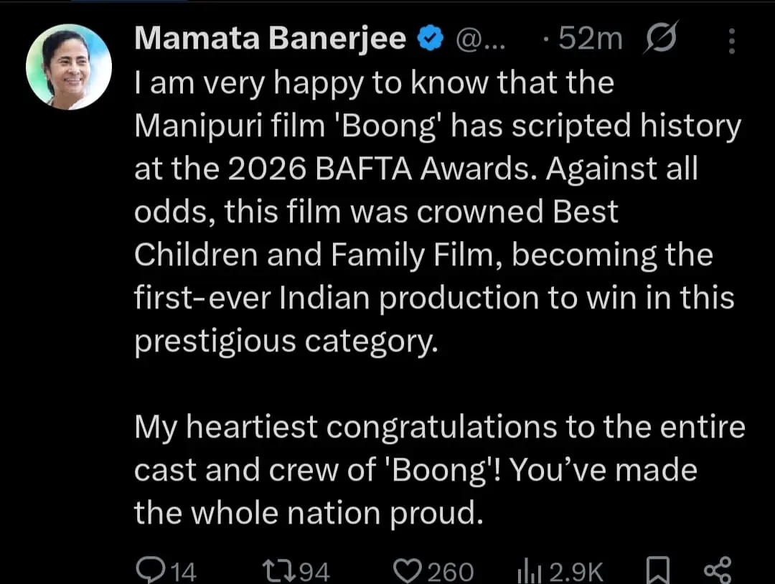Click the 'heartiest congratulations' paragraph

(x=439, y=470)
